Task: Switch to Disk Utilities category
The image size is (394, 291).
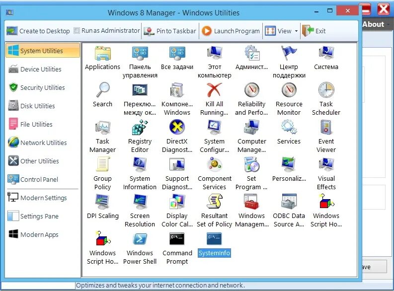Action: click(43, 106)
